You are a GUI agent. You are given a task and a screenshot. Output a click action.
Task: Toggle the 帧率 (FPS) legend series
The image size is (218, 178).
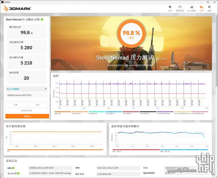[59, 113]
